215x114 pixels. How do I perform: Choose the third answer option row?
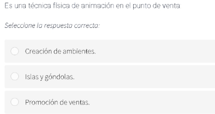(x=110, y=102)
